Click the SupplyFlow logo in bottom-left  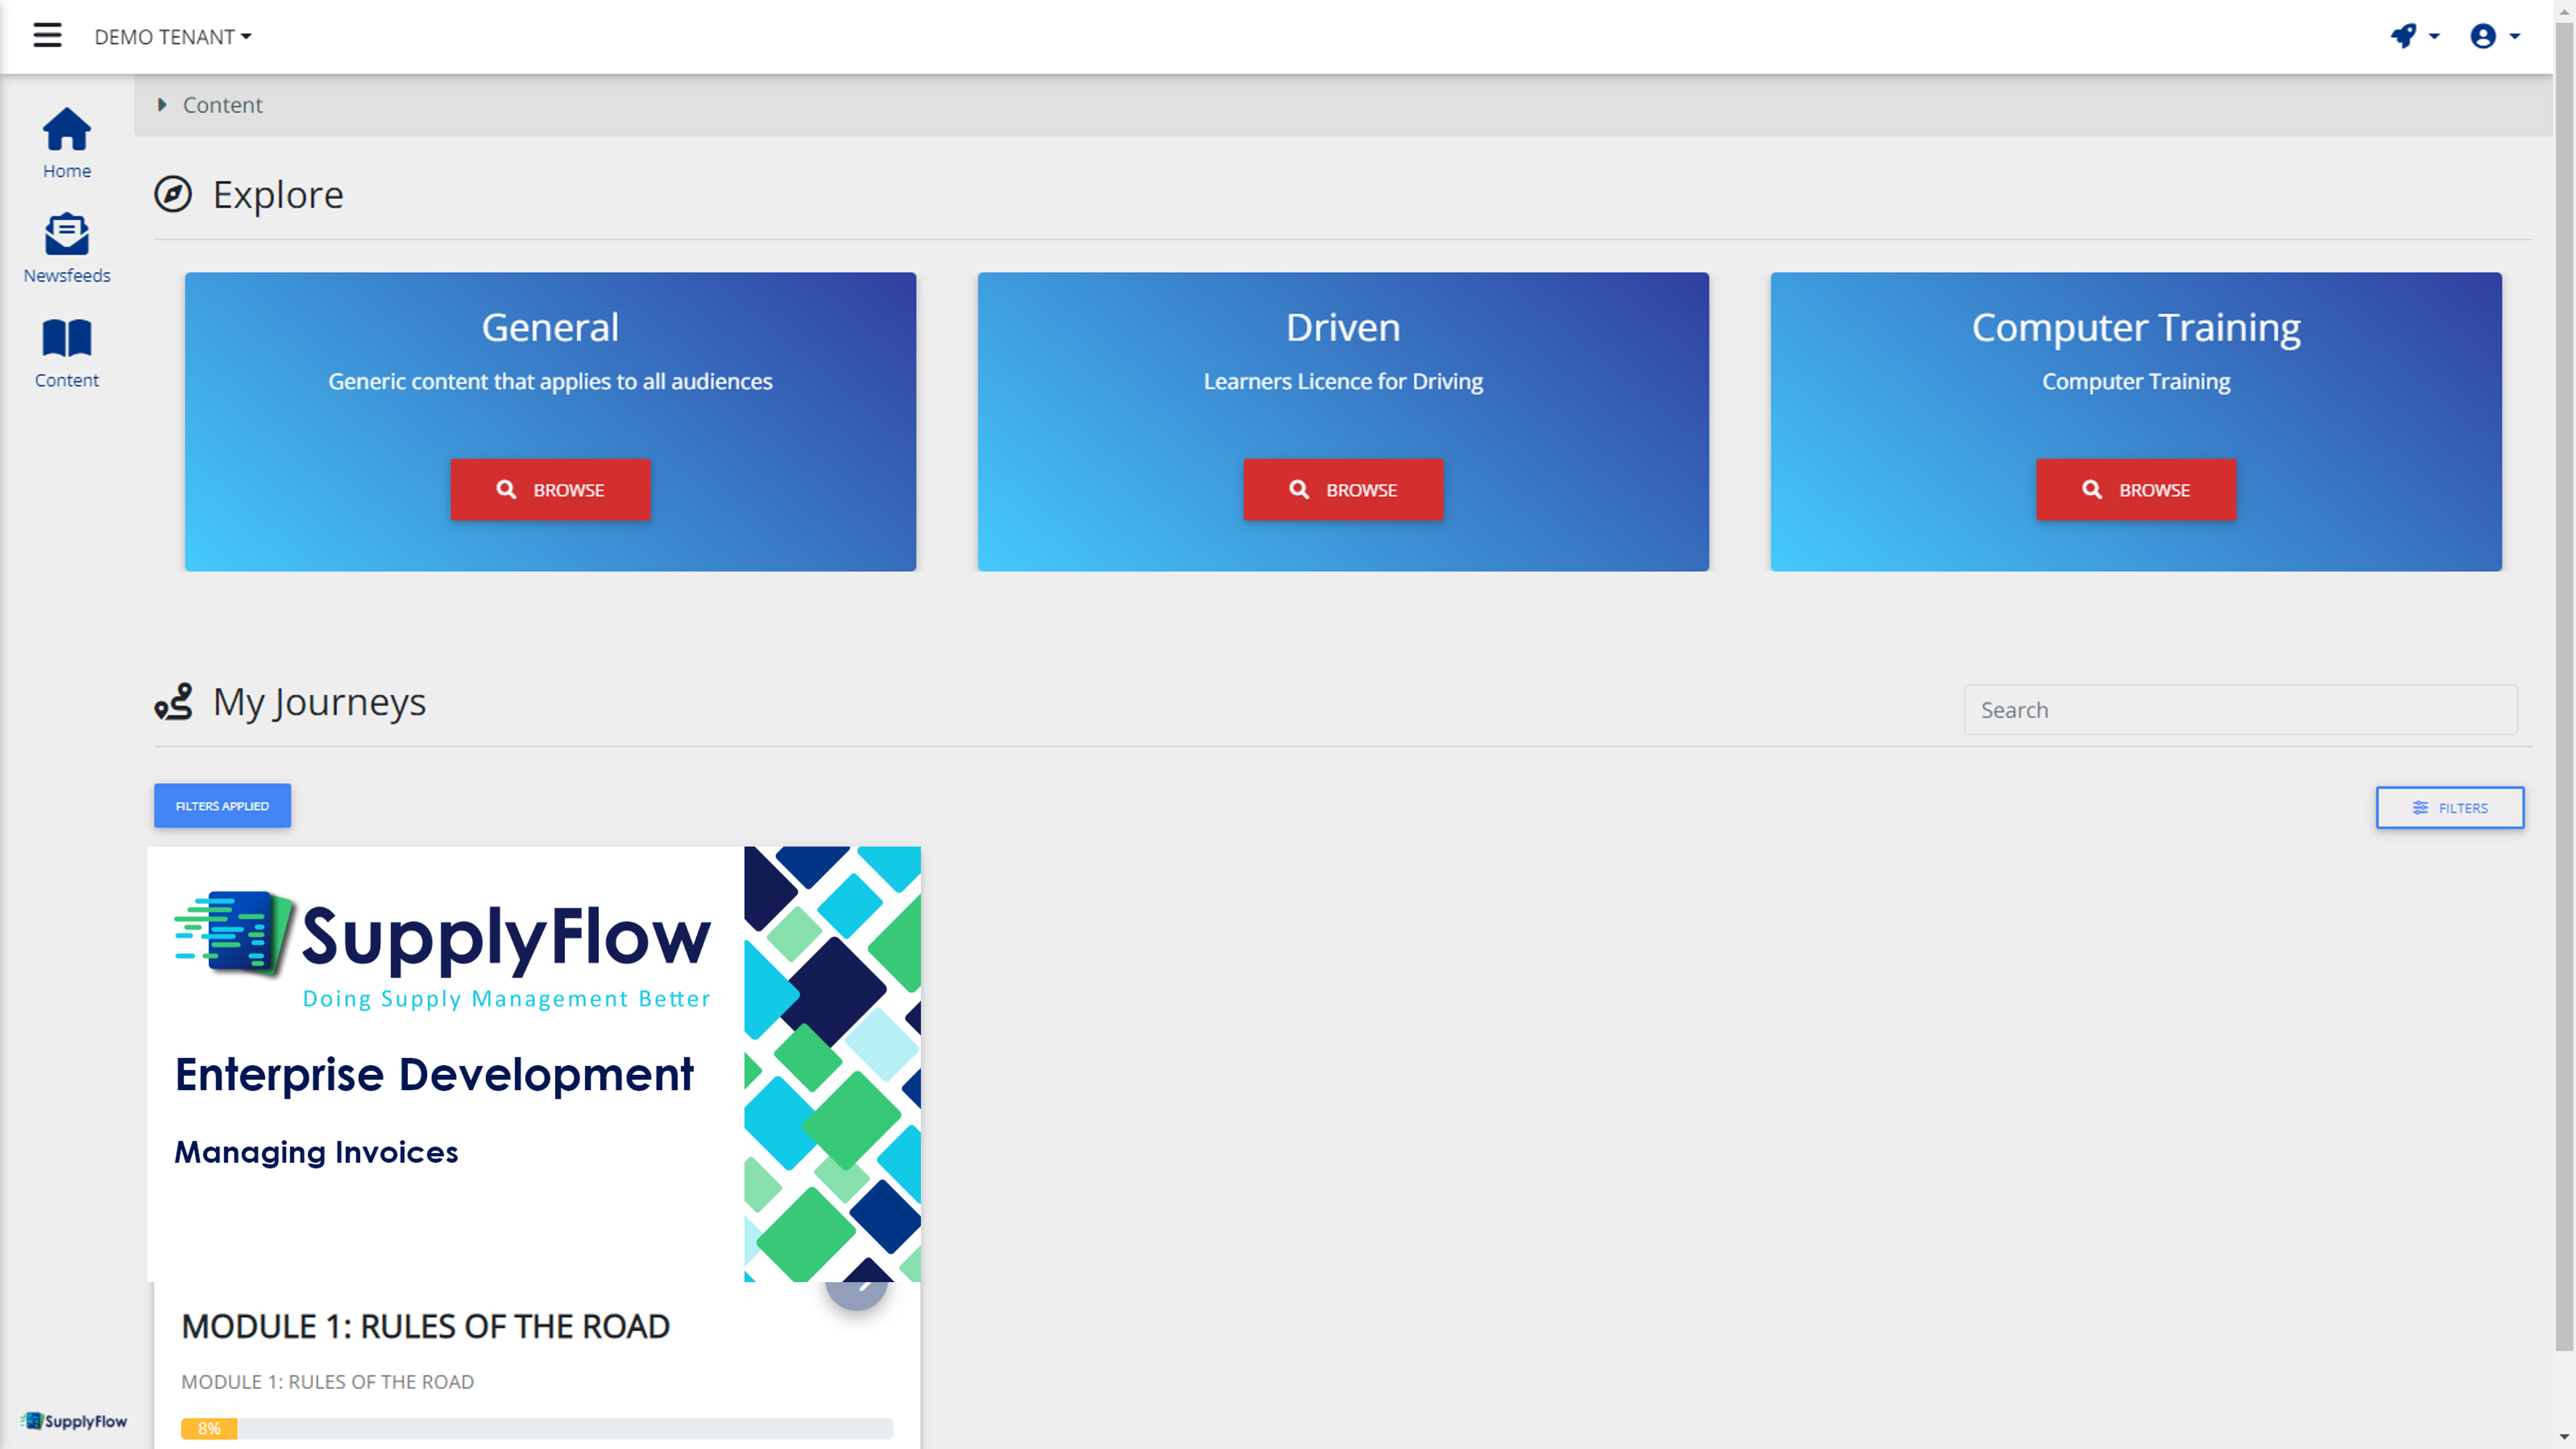73,1421
